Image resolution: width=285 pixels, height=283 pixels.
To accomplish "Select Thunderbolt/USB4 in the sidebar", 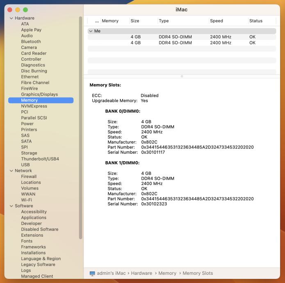I will pyautogui.click(x=40, y=159).
